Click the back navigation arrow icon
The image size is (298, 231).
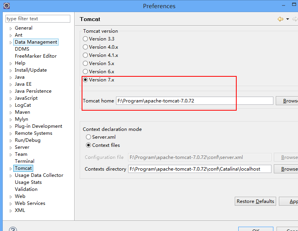[x=280, y=19]
